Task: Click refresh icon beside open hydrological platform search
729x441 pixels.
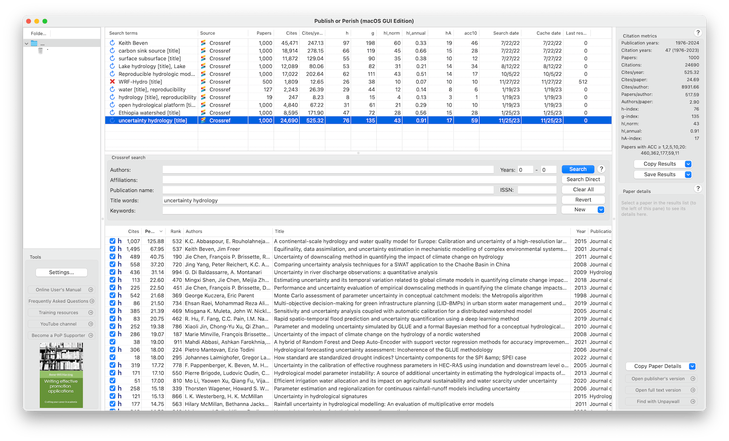Action: pyautogui.click(x=112, y=105)
